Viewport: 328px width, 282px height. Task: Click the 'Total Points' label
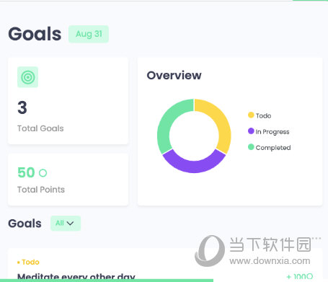point(41,190)
